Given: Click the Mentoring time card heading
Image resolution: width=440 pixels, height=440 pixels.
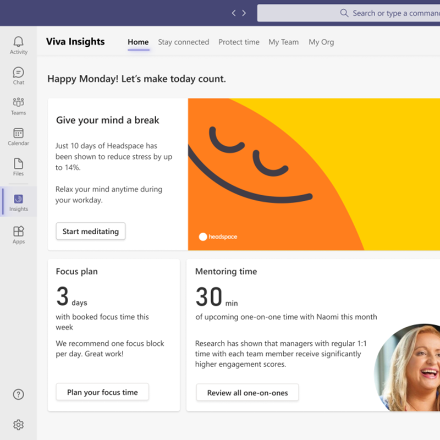Looking at the screenshot, I should pyautogui.click(x=226, y=271).
